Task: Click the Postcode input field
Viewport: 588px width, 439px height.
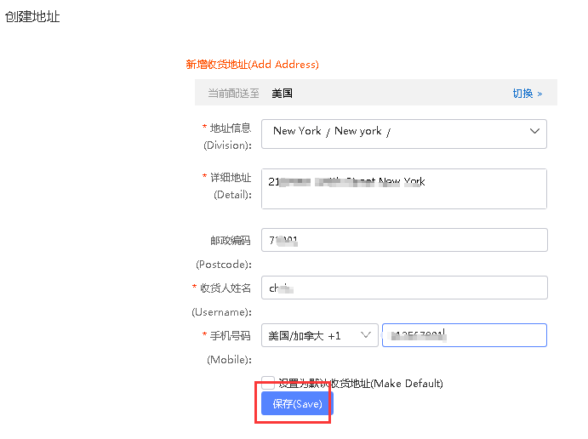Action: click(x=403, y=241)
